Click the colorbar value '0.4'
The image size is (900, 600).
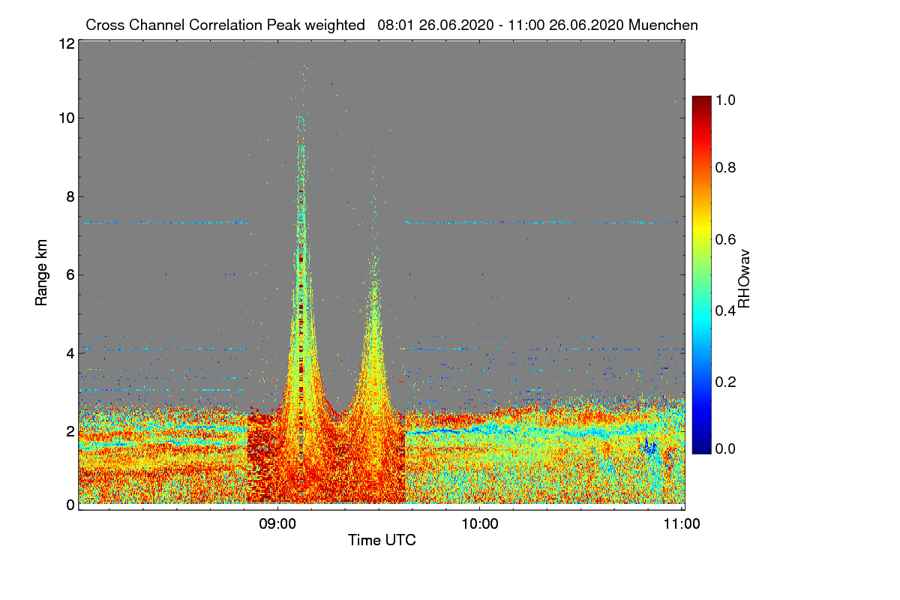726,310
